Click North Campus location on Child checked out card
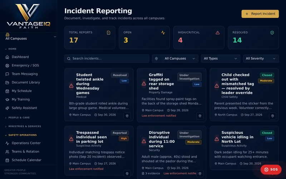 pos(226,115)
